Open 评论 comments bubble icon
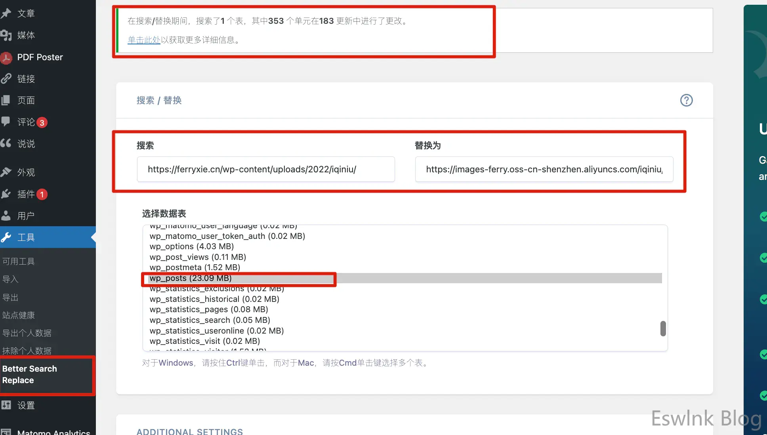Viewport: 767px width, 435px height. click(6, 122)
